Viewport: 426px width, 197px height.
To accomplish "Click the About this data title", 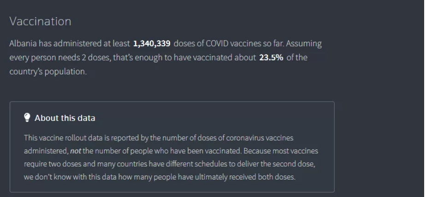I will (65, 118).
